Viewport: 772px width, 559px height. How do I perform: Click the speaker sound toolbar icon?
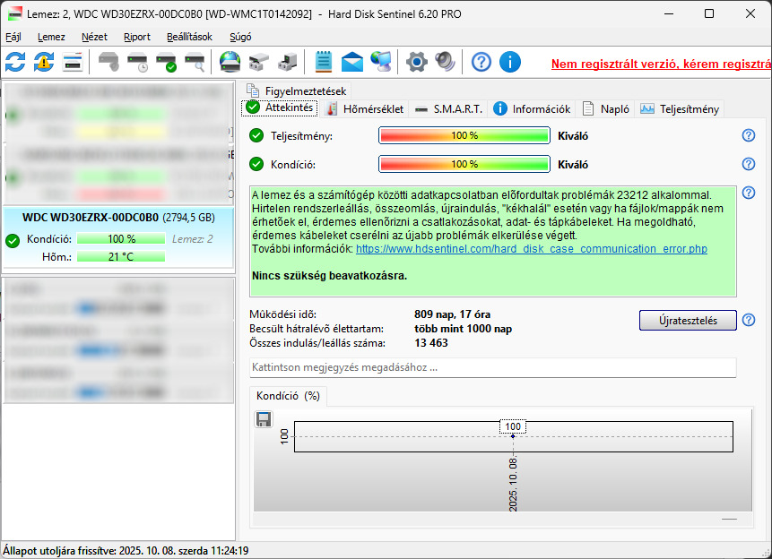[x=445, y=63]
